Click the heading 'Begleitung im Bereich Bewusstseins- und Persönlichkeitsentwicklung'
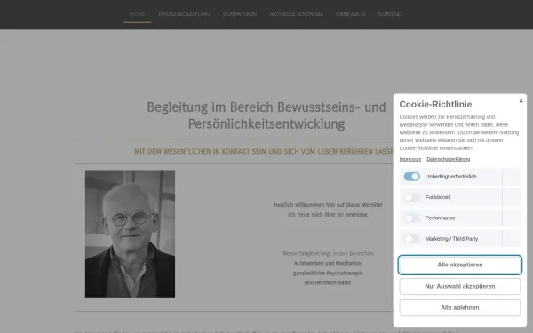Viewport: 533px width, 333px height. pos(266,115)
